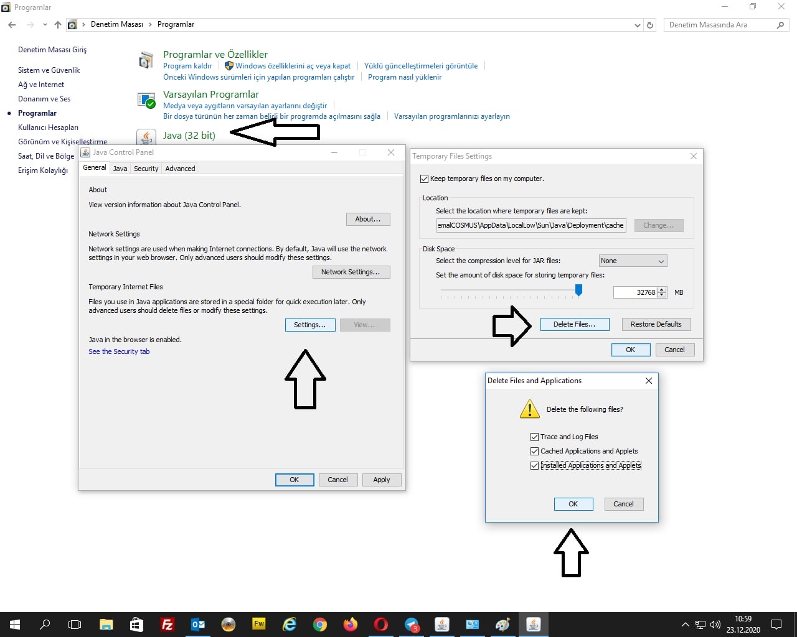Open JAR compression level dropdown
Screen dimensions: 797x637
(633, 261)
